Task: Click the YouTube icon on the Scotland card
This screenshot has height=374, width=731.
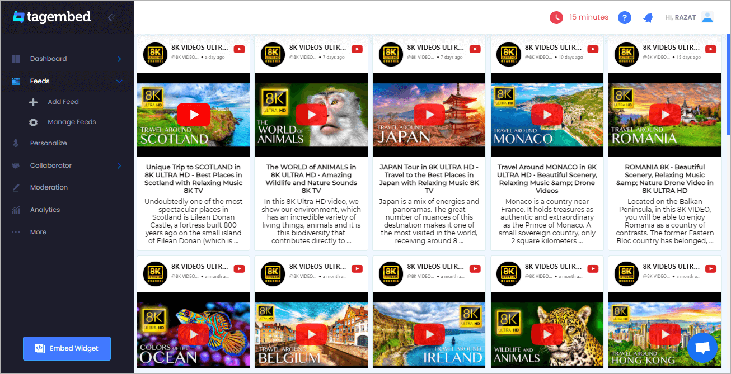Action: point(240,49)
